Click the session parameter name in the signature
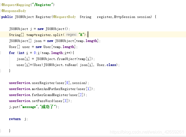 [144, 17]
